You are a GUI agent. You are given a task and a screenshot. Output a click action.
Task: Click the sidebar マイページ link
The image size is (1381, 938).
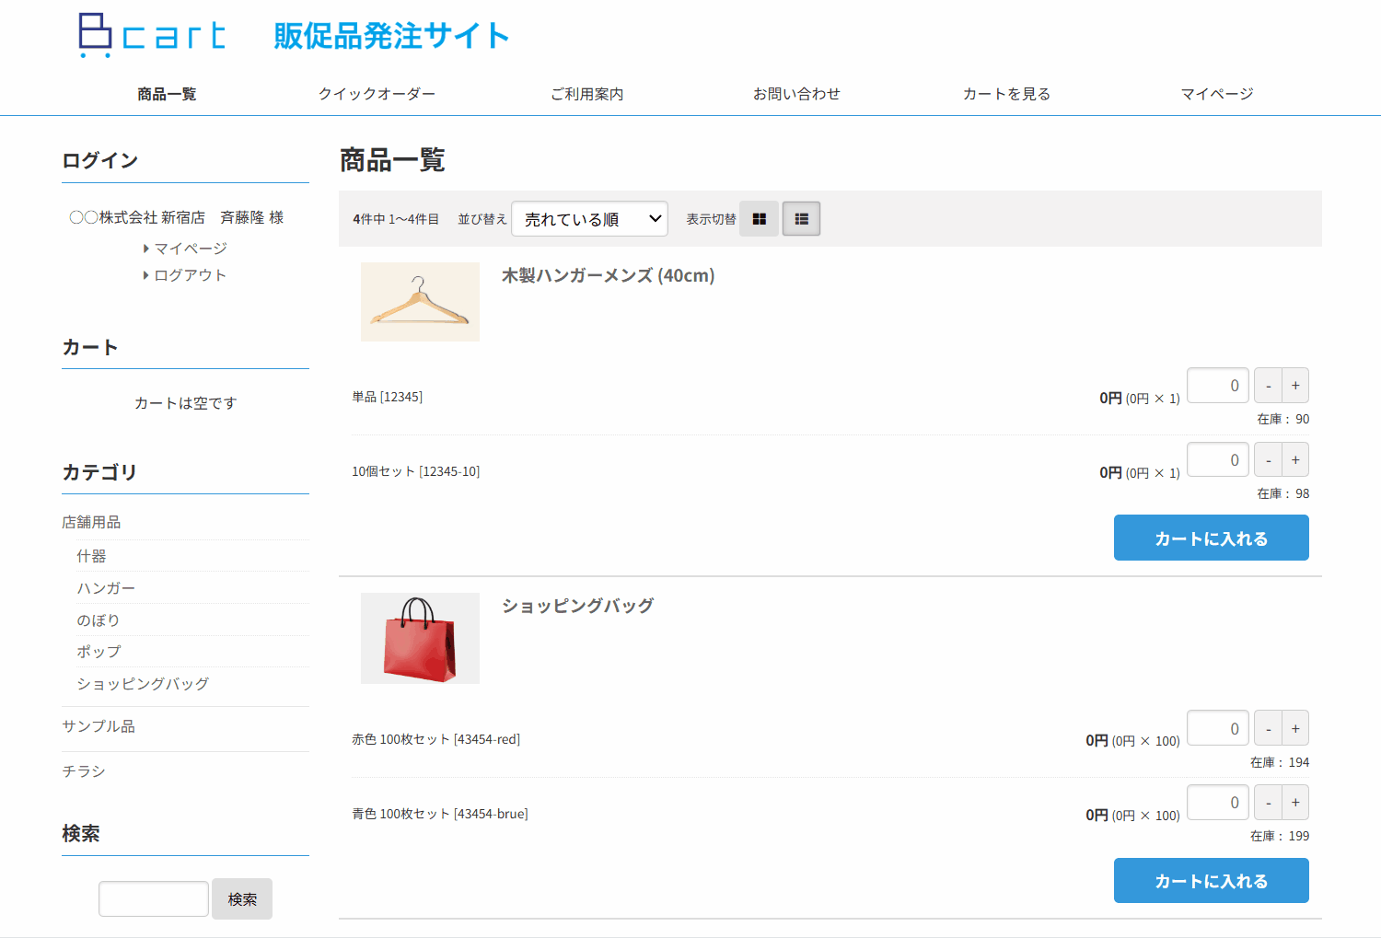click(191, 249)
